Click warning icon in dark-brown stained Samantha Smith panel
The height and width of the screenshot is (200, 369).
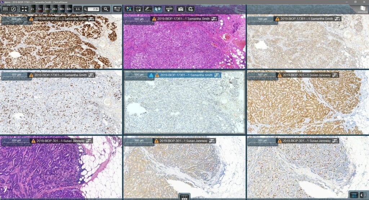31,19
